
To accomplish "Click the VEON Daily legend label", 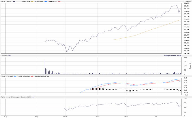I will coord(6,1).
